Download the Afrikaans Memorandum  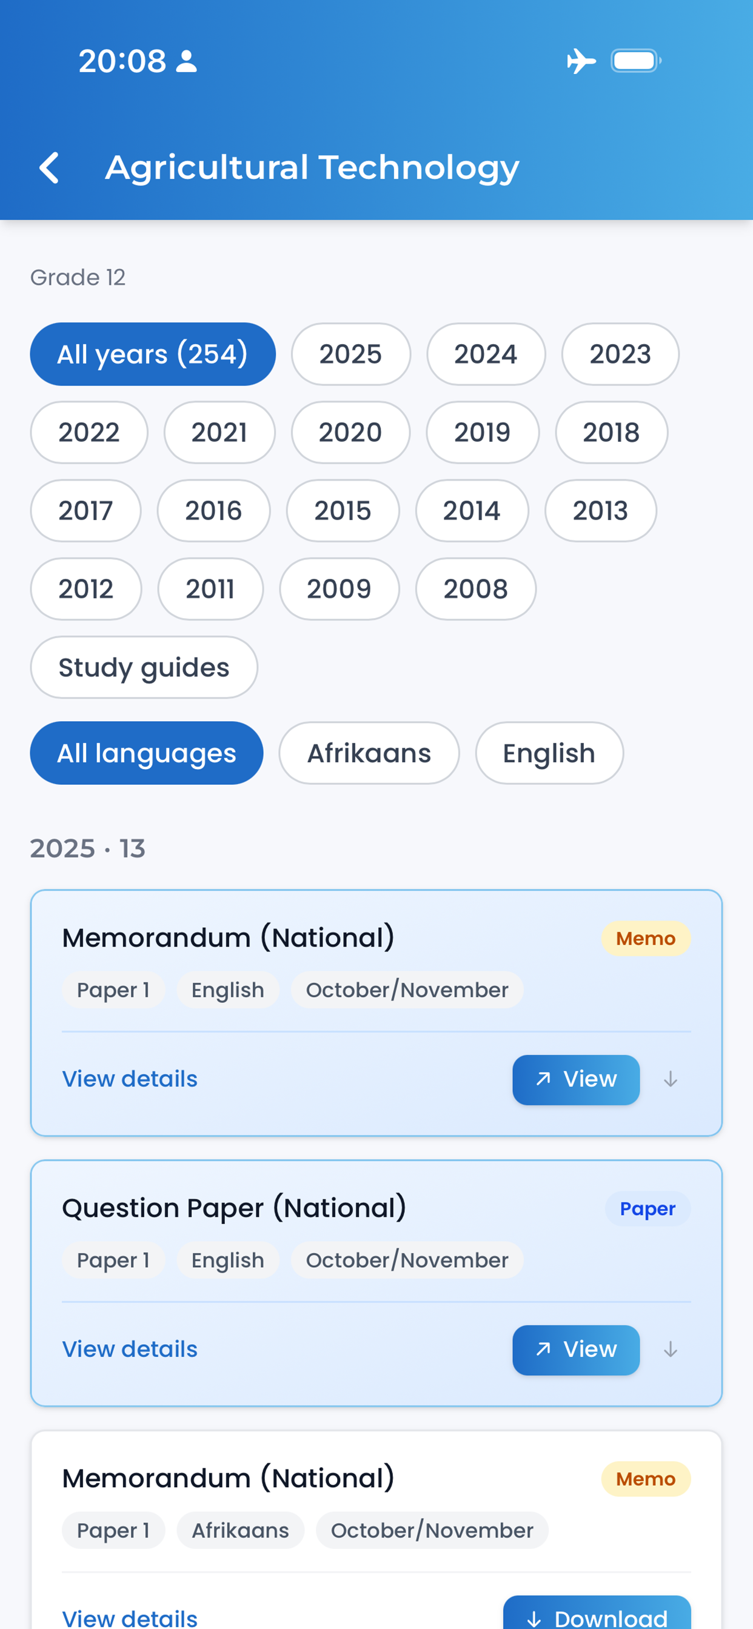(597, 1614)
